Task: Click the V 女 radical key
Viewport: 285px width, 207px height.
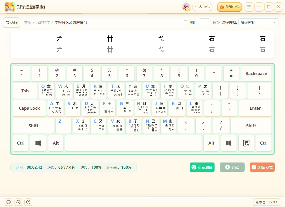Action: [x=116, y=126]
